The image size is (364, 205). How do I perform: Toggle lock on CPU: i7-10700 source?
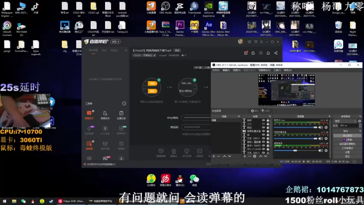(x=268, y=149)
